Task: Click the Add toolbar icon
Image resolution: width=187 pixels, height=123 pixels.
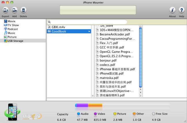Action: [14, 10]
